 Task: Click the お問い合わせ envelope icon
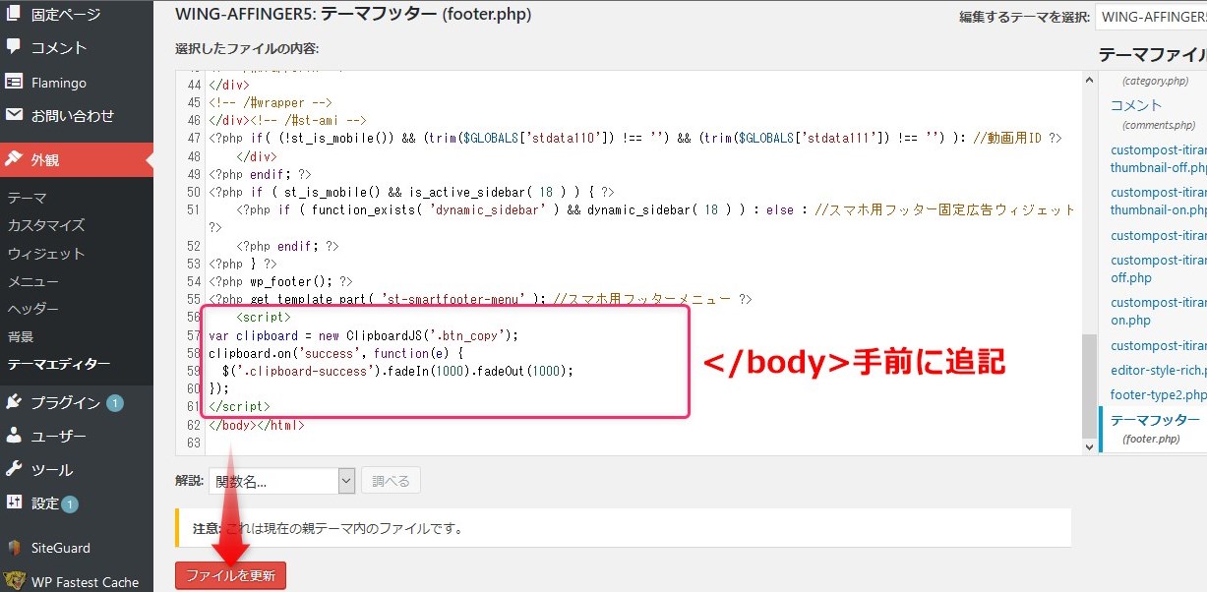pyautogui.click(x=14, y=115)
